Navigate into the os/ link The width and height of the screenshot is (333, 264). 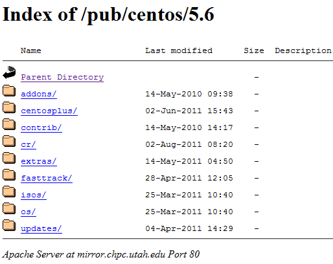point(29,212)
